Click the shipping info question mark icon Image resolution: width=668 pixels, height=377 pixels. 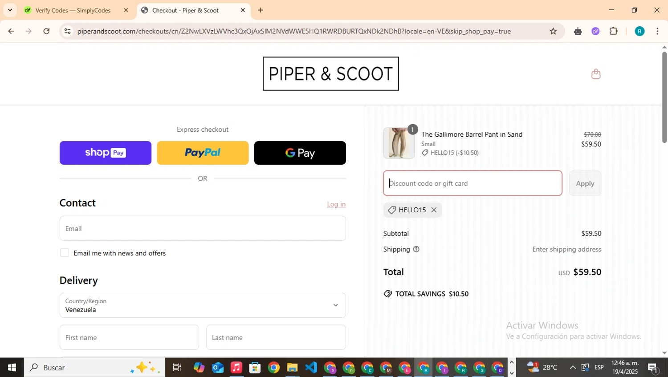point(416,249)
